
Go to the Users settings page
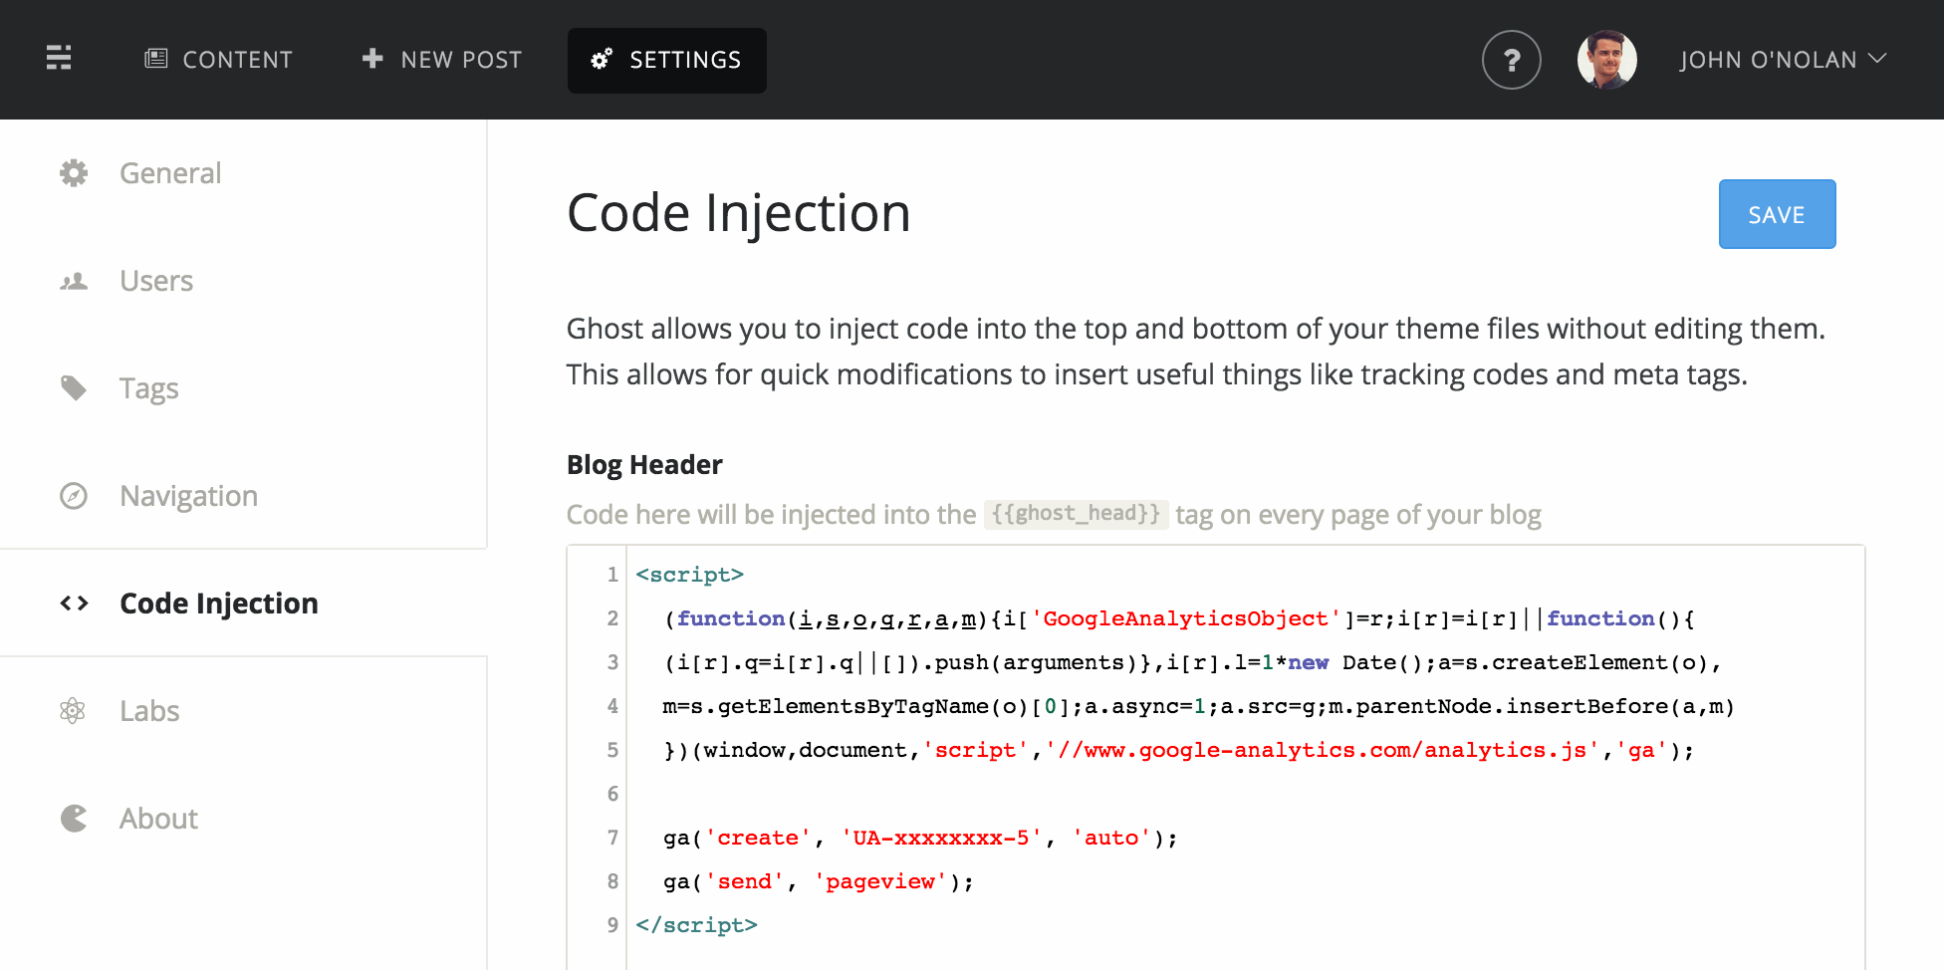click(155, 280)
